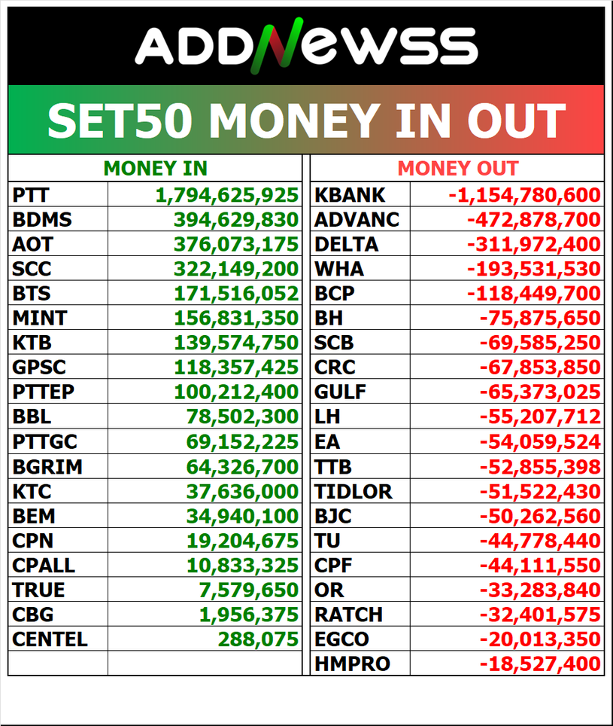This screenshot has width=613, height=726.
Task: Select the BGRIM amount 64,326,700
Action: click(x=236, y=467)
